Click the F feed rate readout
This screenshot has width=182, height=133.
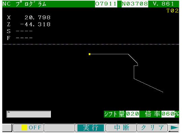24,38
